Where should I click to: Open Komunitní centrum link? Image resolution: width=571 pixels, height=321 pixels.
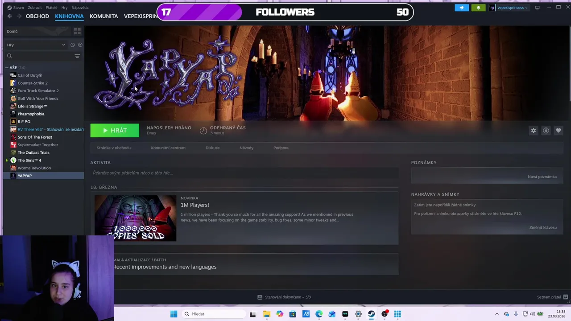pyautogui.click(x=168, y=148)
